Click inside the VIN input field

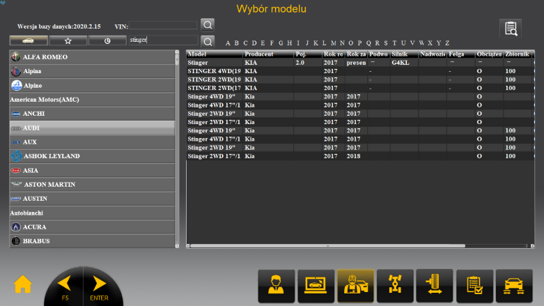coord(164,25)
